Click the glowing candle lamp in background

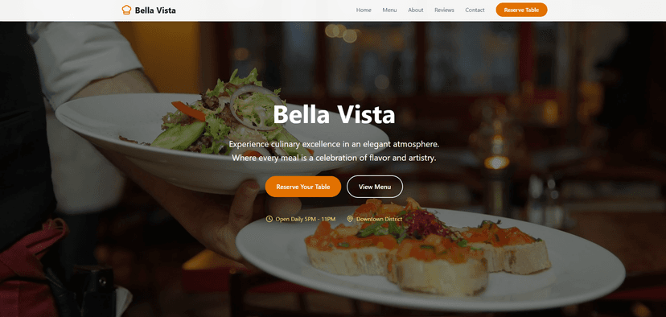(x=496, y=162)
